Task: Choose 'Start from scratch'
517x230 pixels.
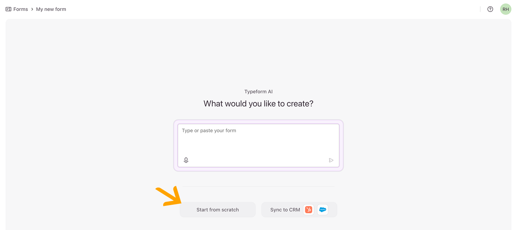Action: (218, 210)
